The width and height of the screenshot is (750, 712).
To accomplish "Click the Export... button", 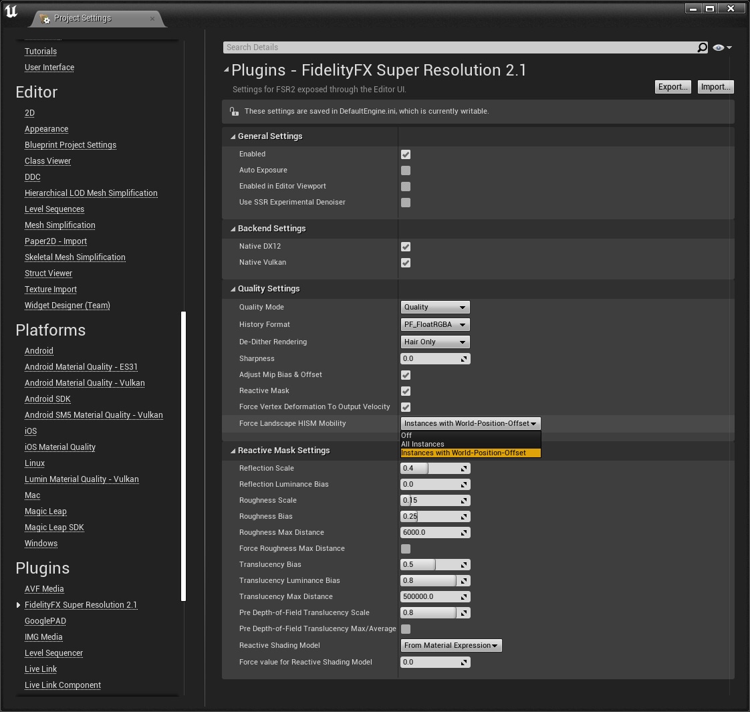I will pos(672,87).
